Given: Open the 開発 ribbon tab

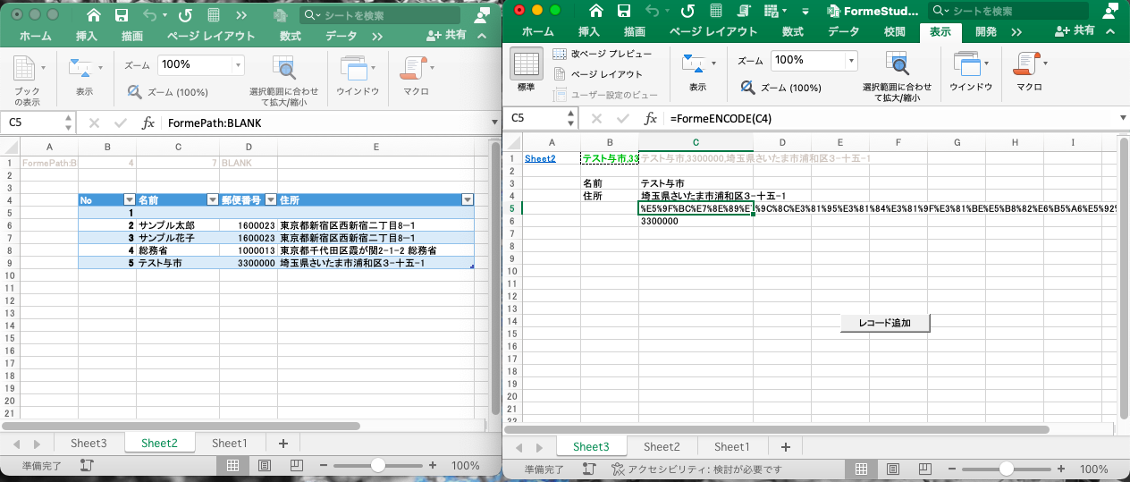Looking at the screenshot, I should 985,31.
